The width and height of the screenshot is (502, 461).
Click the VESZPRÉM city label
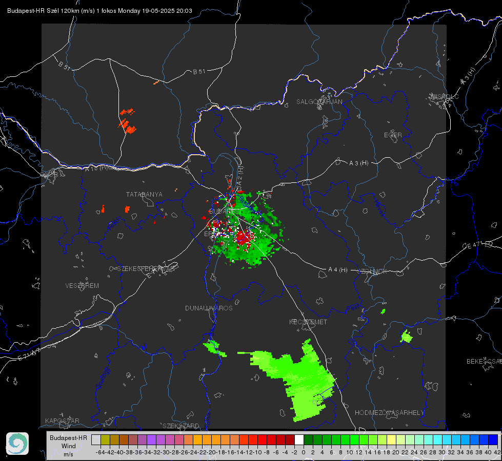[82, 286]
